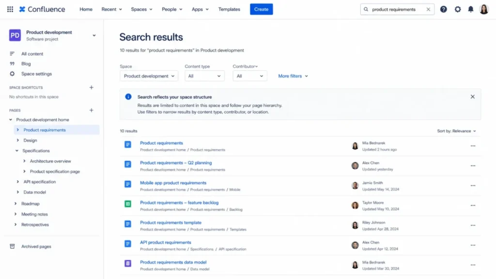Open Mobile app product requirements link
This screenshot has width=496, height=279.
click(x=173, y=183)
